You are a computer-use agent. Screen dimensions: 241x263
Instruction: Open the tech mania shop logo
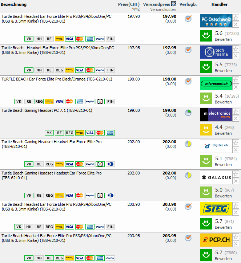[x=216, y=52]
